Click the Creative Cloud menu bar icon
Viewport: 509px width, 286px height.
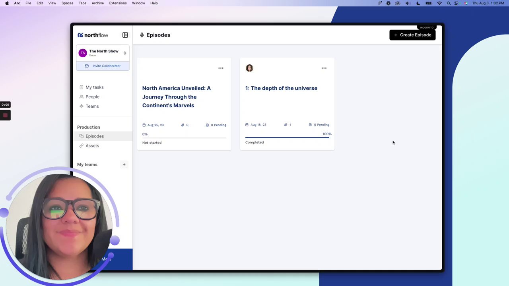(x=398, y=3)
